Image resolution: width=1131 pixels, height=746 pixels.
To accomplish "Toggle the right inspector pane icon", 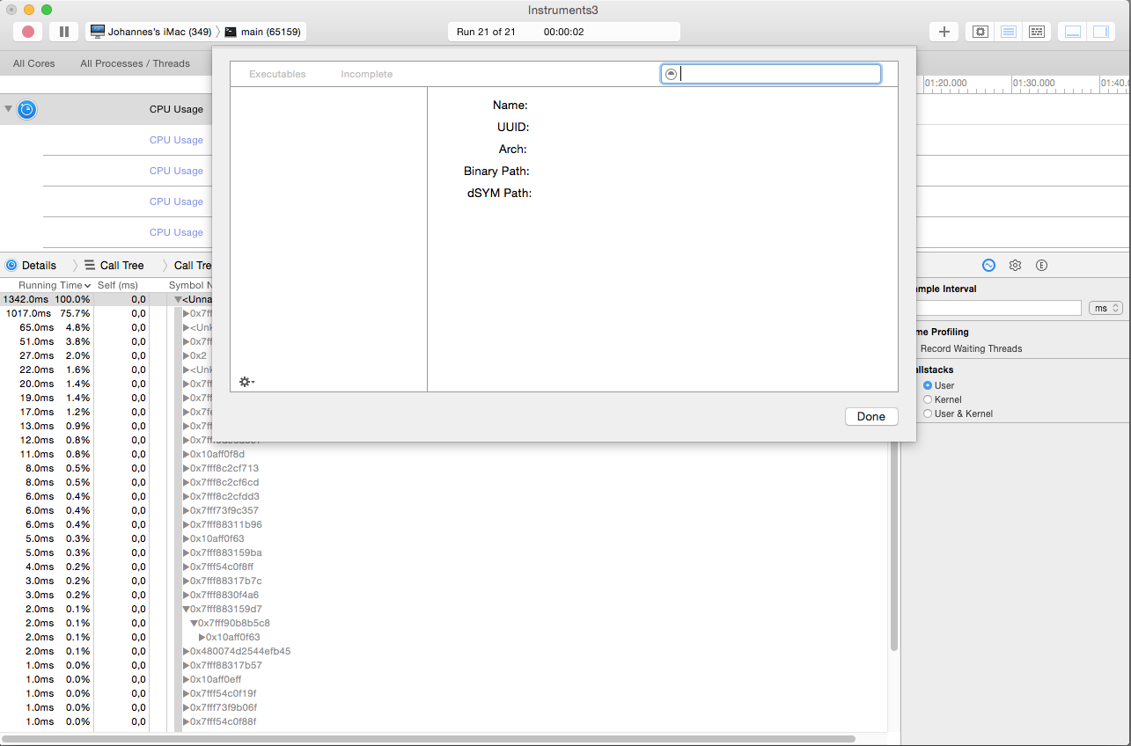I will 1100,32.
